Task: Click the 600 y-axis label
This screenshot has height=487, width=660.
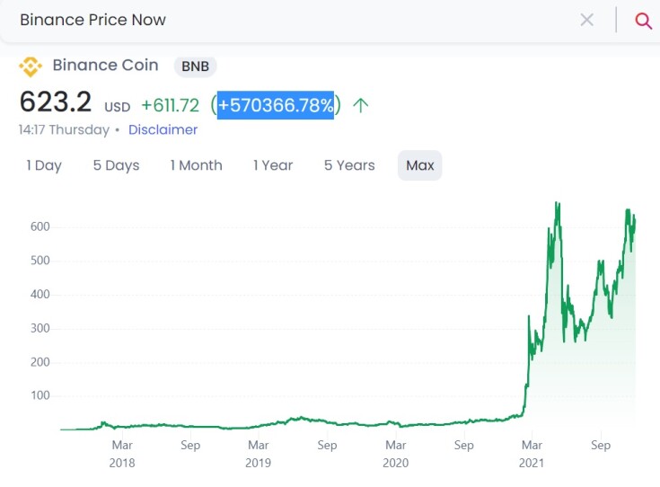Action: (x=40, y=226)
